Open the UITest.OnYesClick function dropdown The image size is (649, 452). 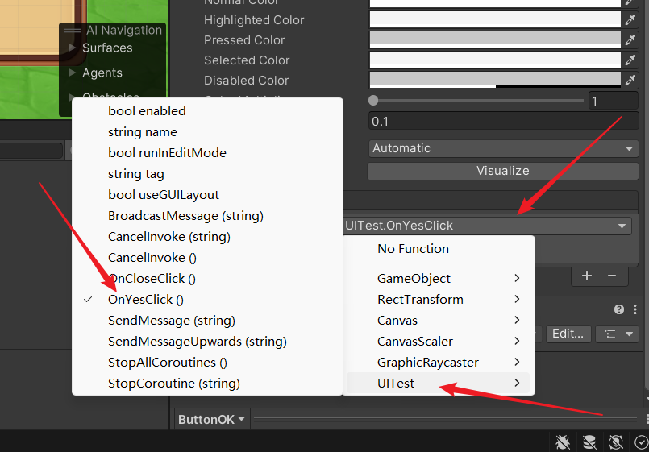[487, 226]
